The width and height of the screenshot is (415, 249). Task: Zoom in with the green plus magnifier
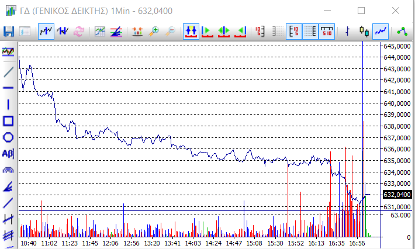(154, 32)
